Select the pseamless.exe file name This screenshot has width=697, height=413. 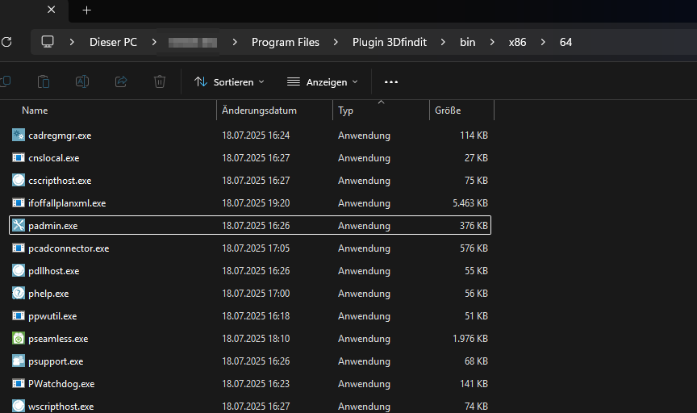pos(58,339)
